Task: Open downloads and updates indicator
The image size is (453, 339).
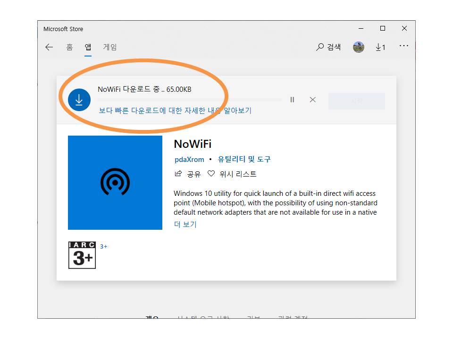Action: [380, 47]
